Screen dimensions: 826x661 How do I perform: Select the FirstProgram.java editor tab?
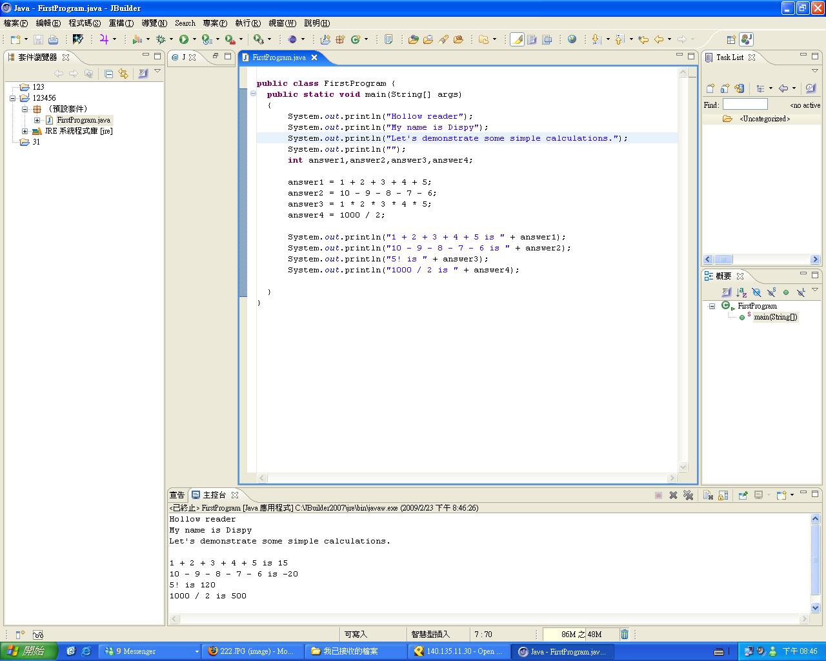tap(279, 57)
